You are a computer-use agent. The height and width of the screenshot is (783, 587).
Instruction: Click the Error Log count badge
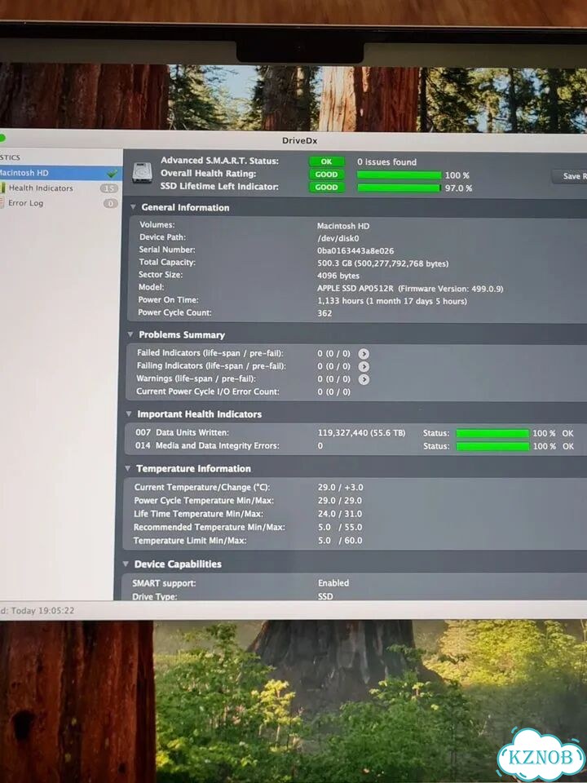[110, 204]
